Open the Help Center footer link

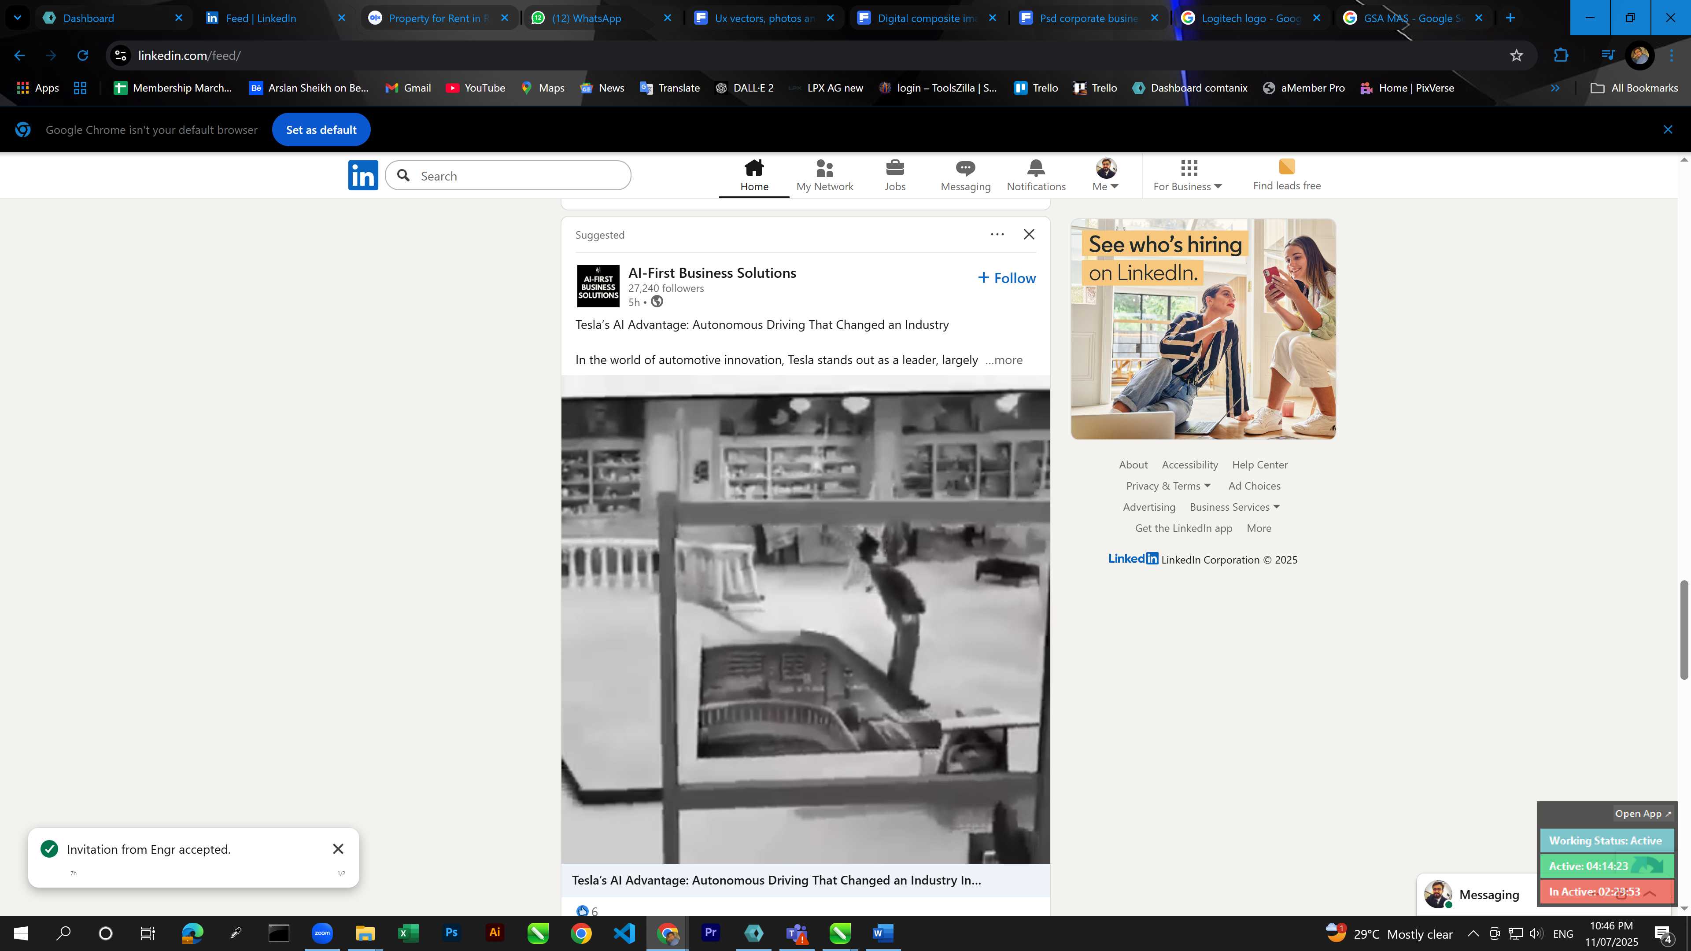click(1260, 464)
